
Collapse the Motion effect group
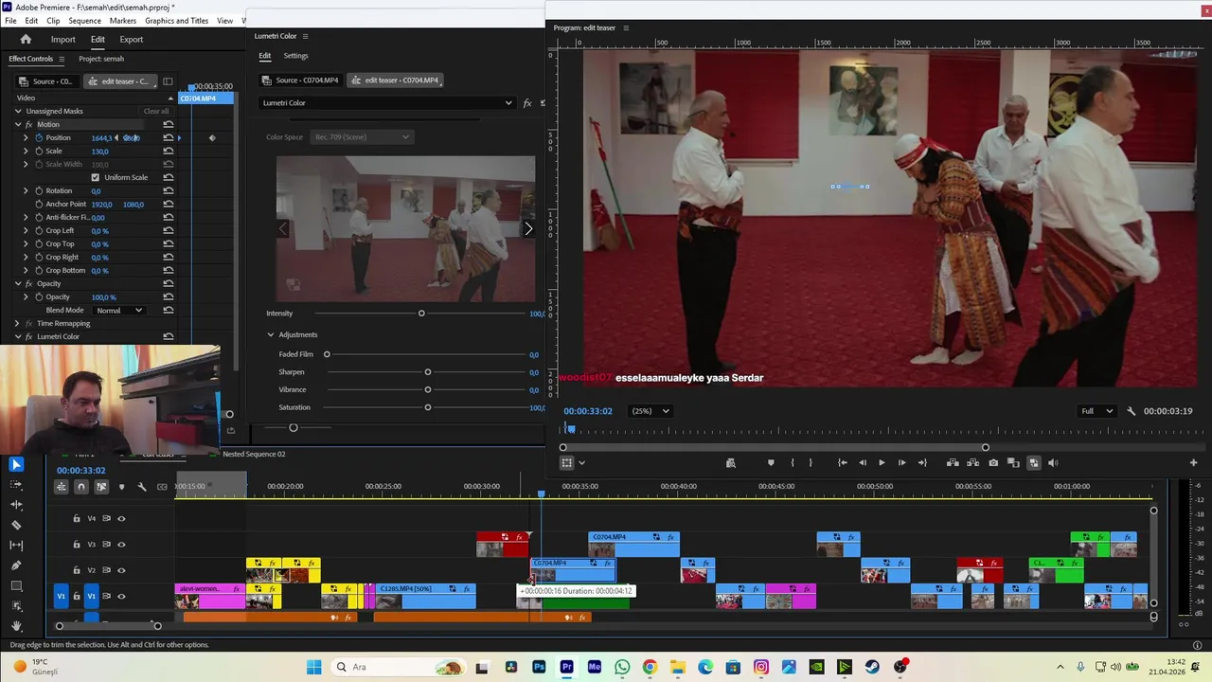click(18, 124)
